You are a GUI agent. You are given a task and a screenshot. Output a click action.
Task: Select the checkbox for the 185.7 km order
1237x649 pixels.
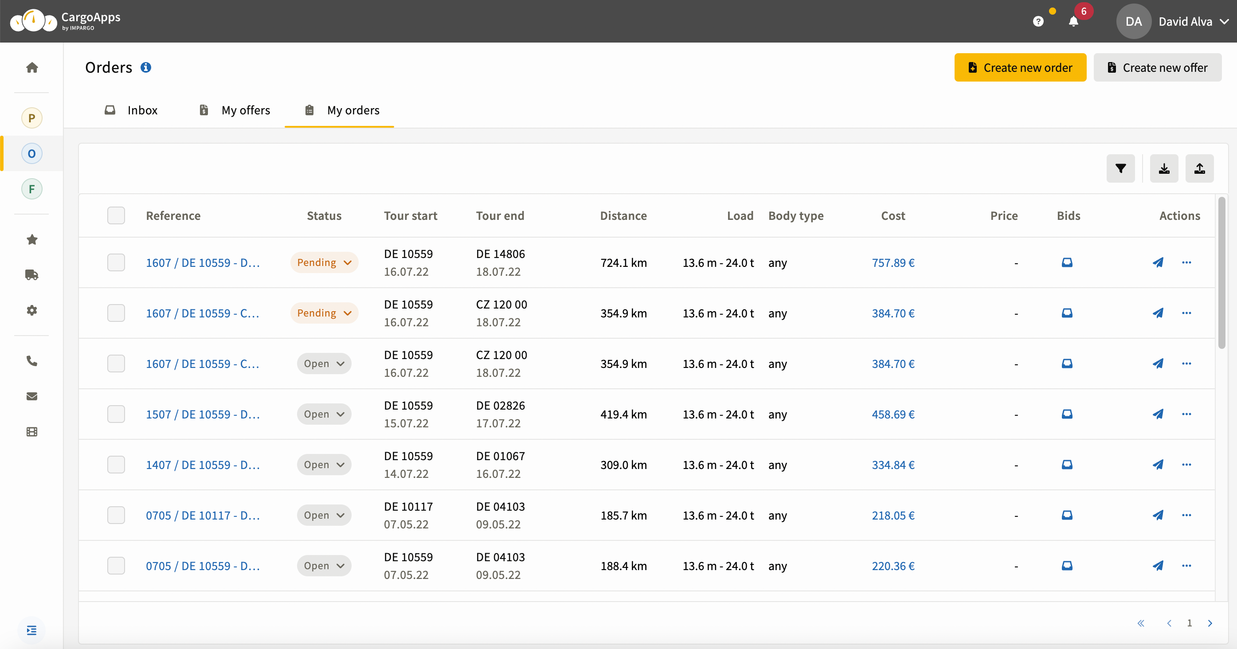tap(116, 515)
